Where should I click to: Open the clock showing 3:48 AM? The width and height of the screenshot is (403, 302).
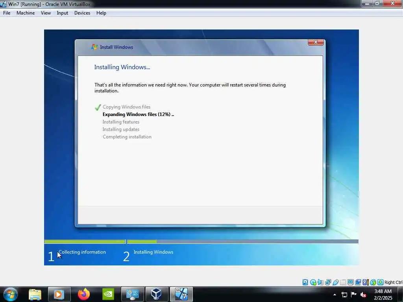point(383,295)
